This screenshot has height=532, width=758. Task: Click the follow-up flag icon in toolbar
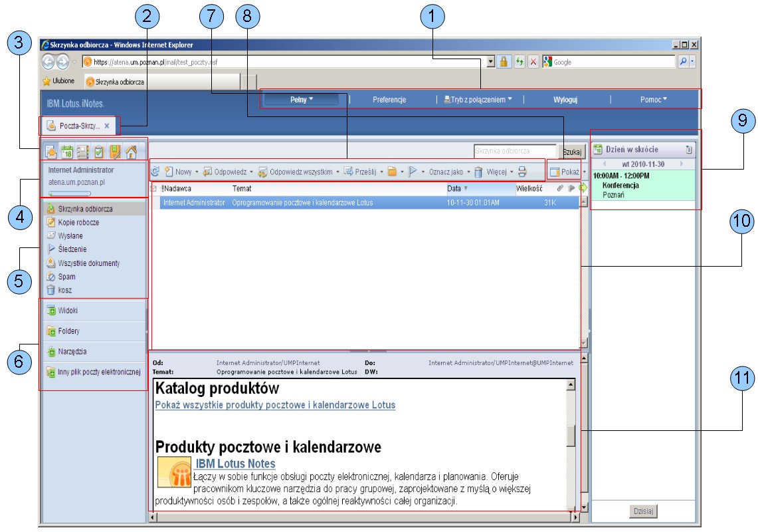413,172
